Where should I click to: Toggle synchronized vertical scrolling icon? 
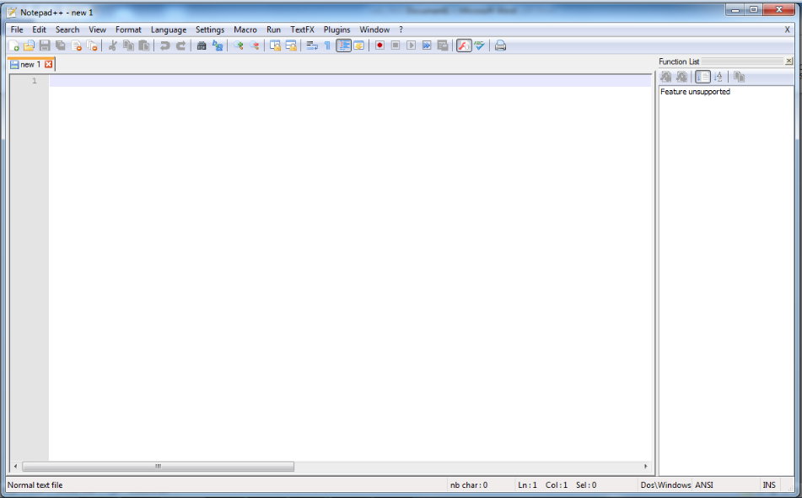(x=275, y=46)
